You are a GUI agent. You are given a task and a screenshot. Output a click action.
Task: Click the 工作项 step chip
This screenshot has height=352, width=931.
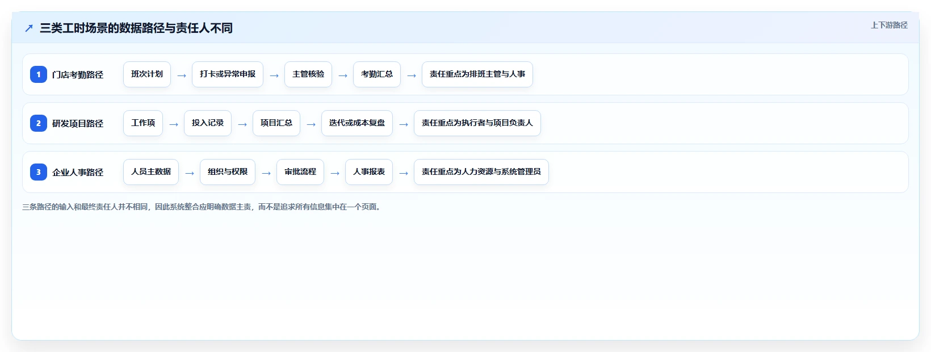(x=143, y=123)
